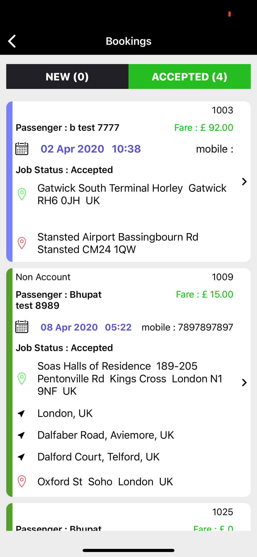This screenshot has width=257, height=557.
Task: Tap green pickup pin for Soas Halls
Action: [22, 378]
